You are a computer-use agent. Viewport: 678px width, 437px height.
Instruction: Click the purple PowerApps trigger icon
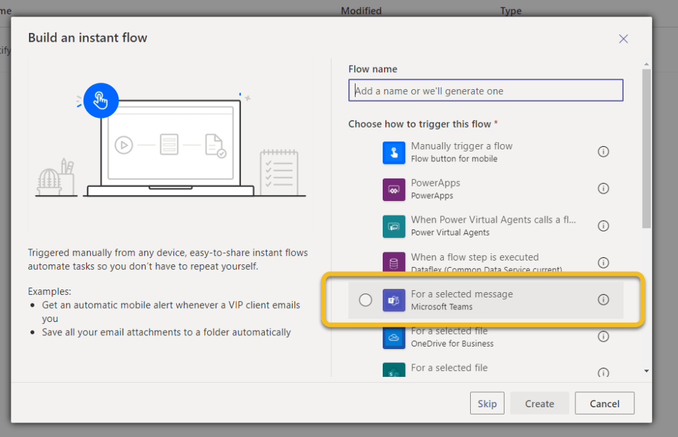click(x=393, y=189)
